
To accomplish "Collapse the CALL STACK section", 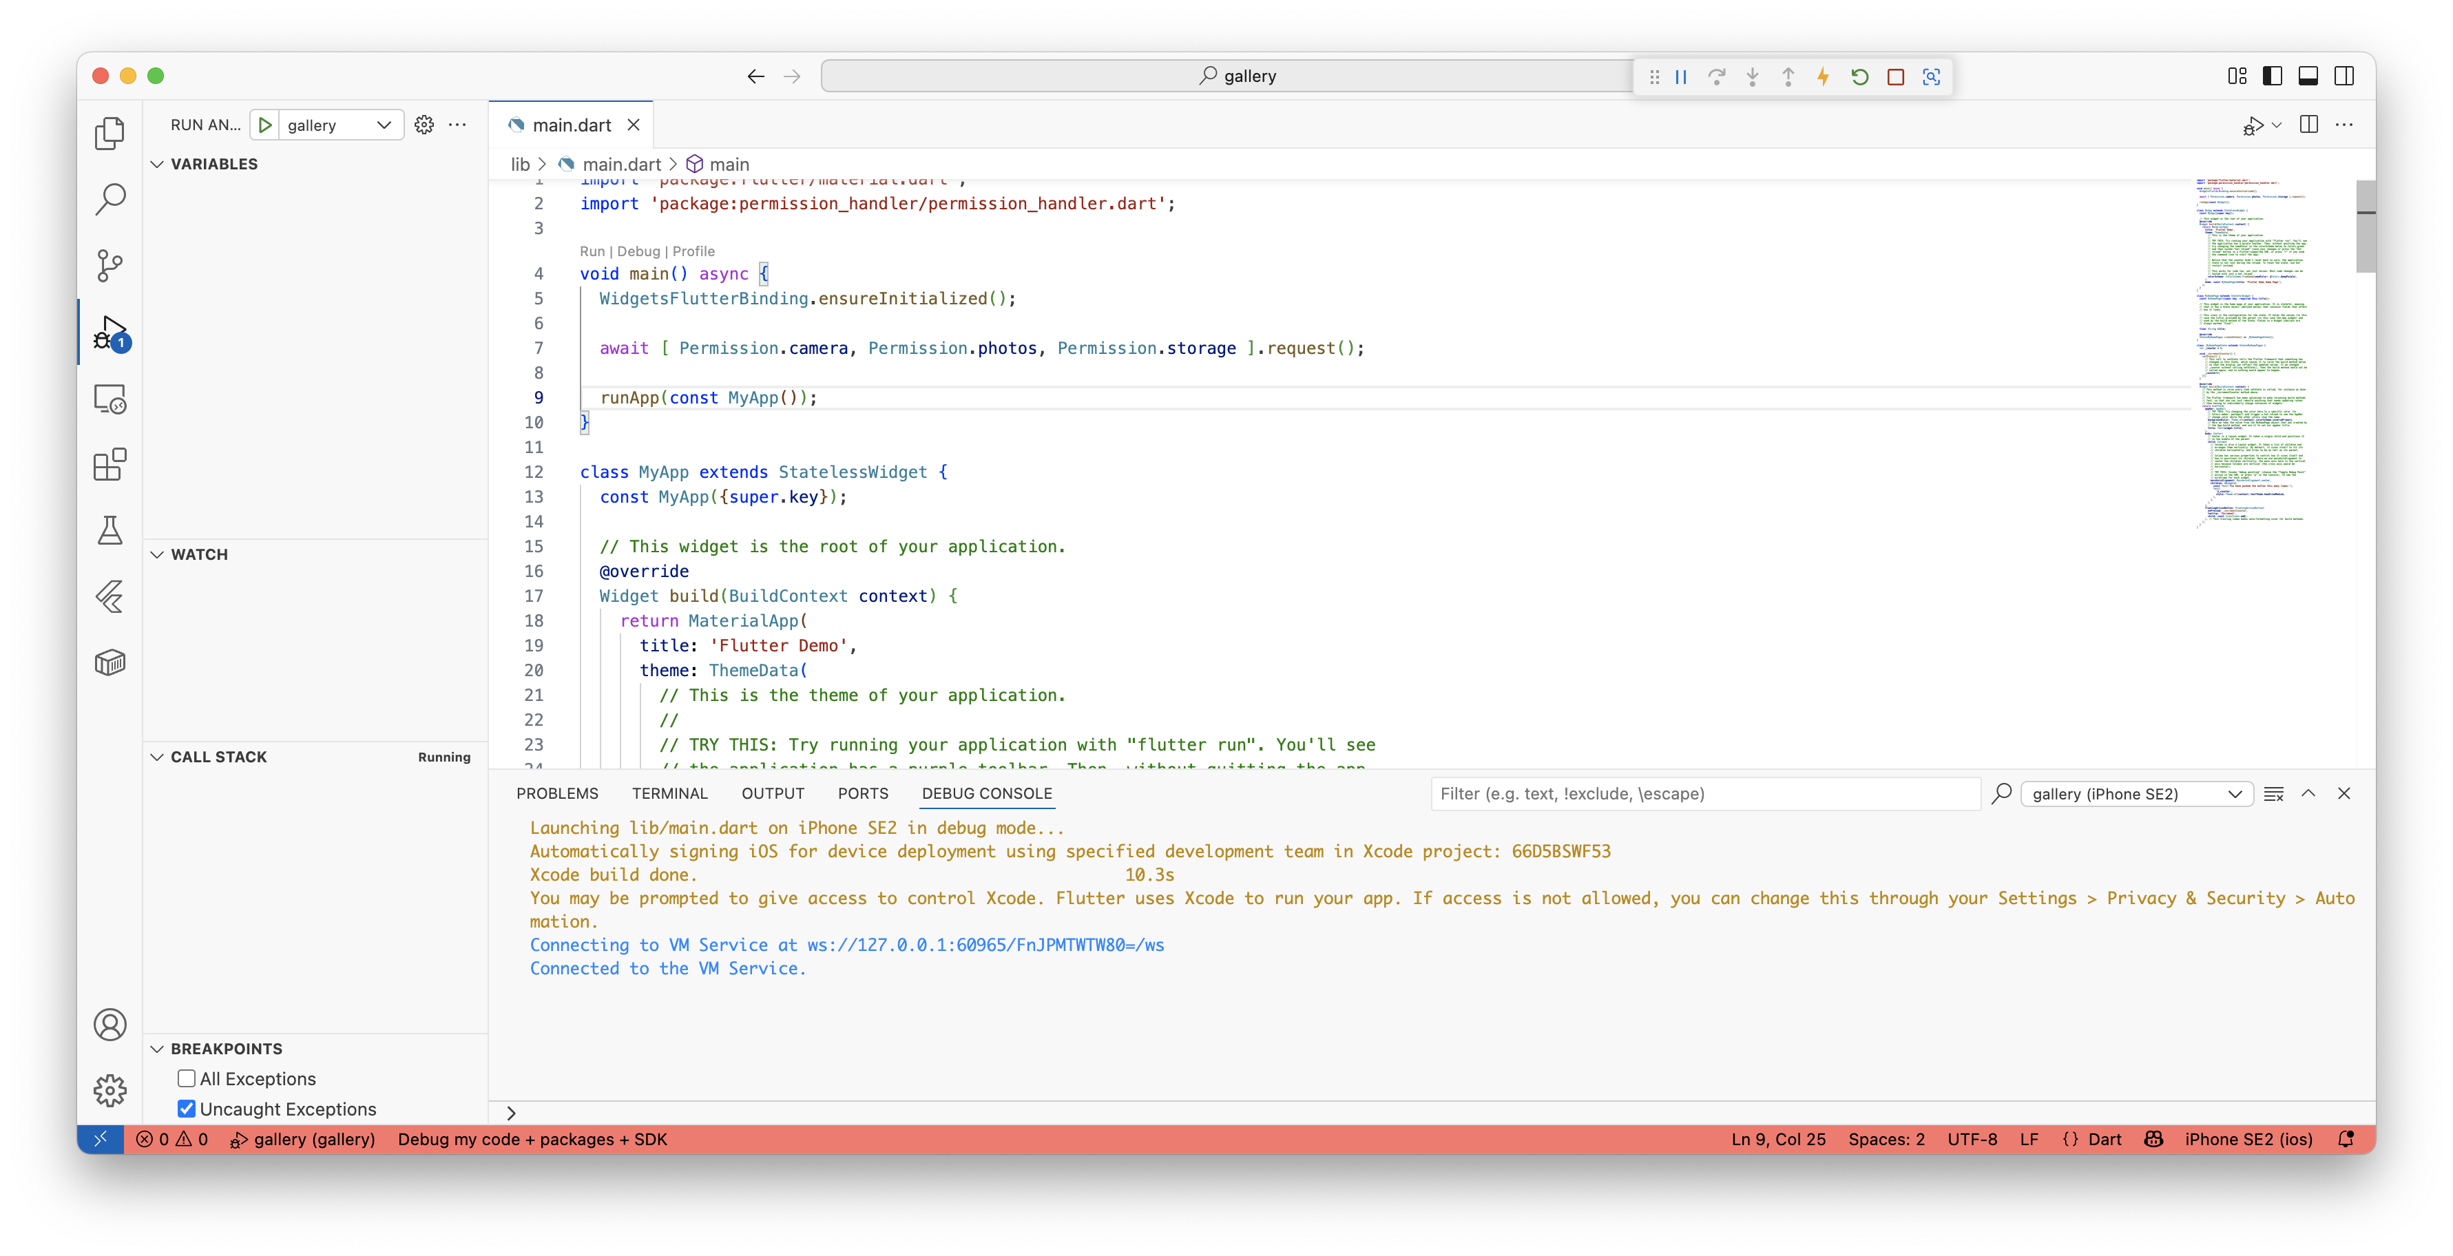I will (157, 756).
